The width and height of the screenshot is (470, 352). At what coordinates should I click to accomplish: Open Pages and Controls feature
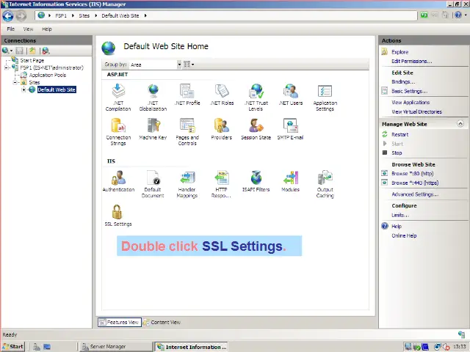187,132
